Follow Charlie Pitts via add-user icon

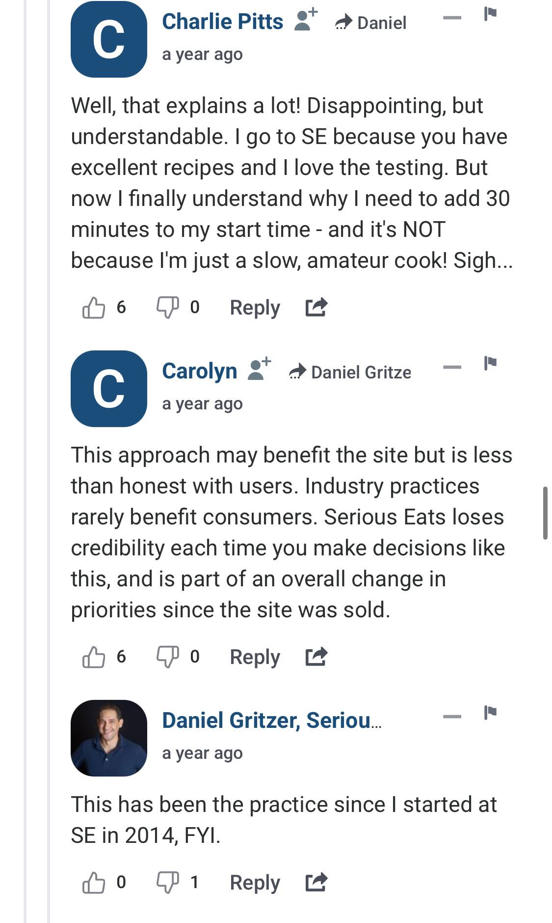point(306,20)
